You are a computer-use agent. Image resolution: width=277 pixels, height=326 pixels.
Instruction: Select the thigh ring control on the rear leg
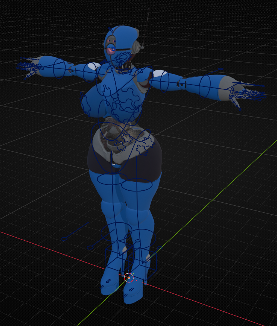pyautogui.click(x=112, y=179)
